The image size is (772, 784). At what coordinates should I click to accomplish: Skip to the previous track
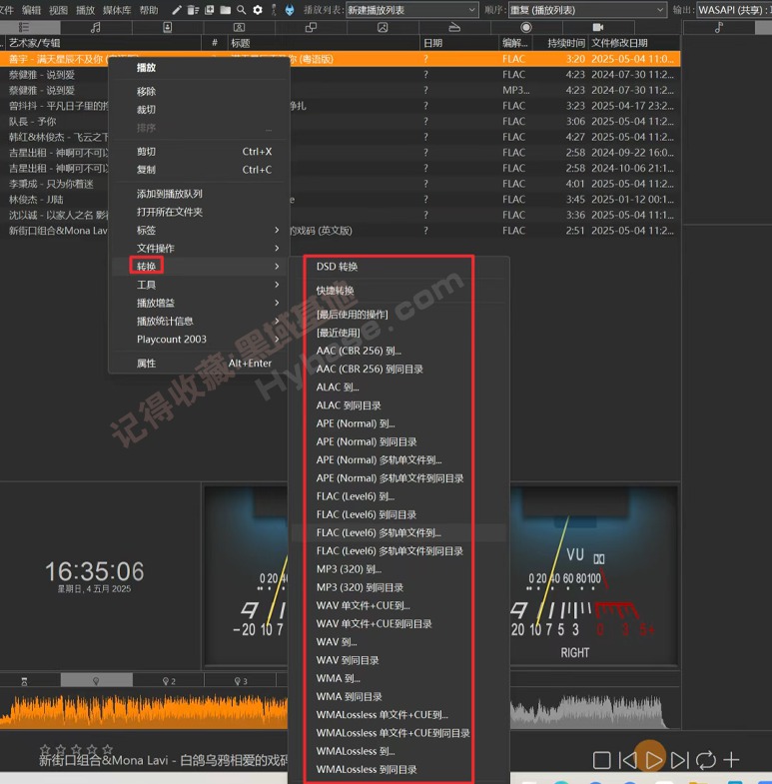click(628, 760)
